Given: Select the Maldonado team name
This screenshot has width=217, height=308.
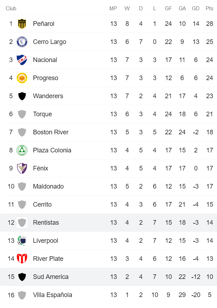Looking at the screenshot, I should tap(48, 186).
